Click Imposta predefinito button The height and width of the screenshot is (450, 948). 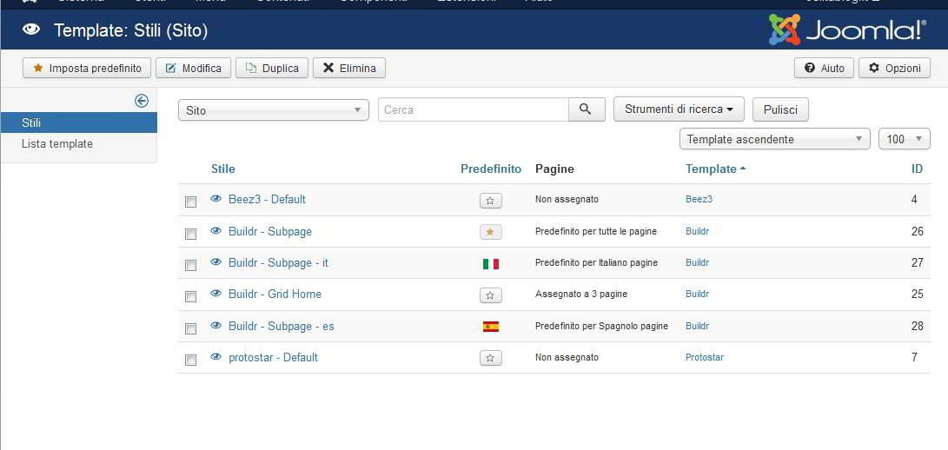click(x=86, y=68)
